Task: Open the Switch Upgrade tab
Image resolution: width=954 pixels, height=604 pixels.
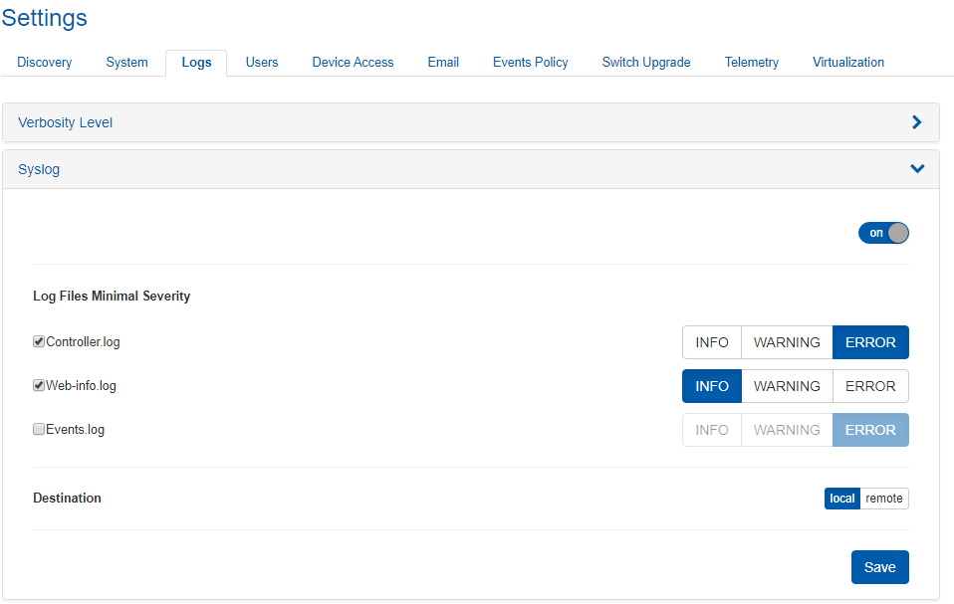Action: (645, 62)
